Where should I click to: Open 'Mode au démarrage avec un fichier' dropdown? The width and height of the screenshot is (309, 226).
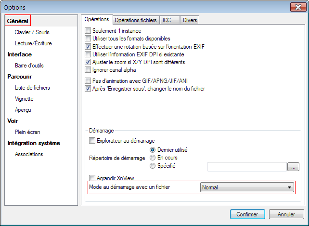[247, 187]
